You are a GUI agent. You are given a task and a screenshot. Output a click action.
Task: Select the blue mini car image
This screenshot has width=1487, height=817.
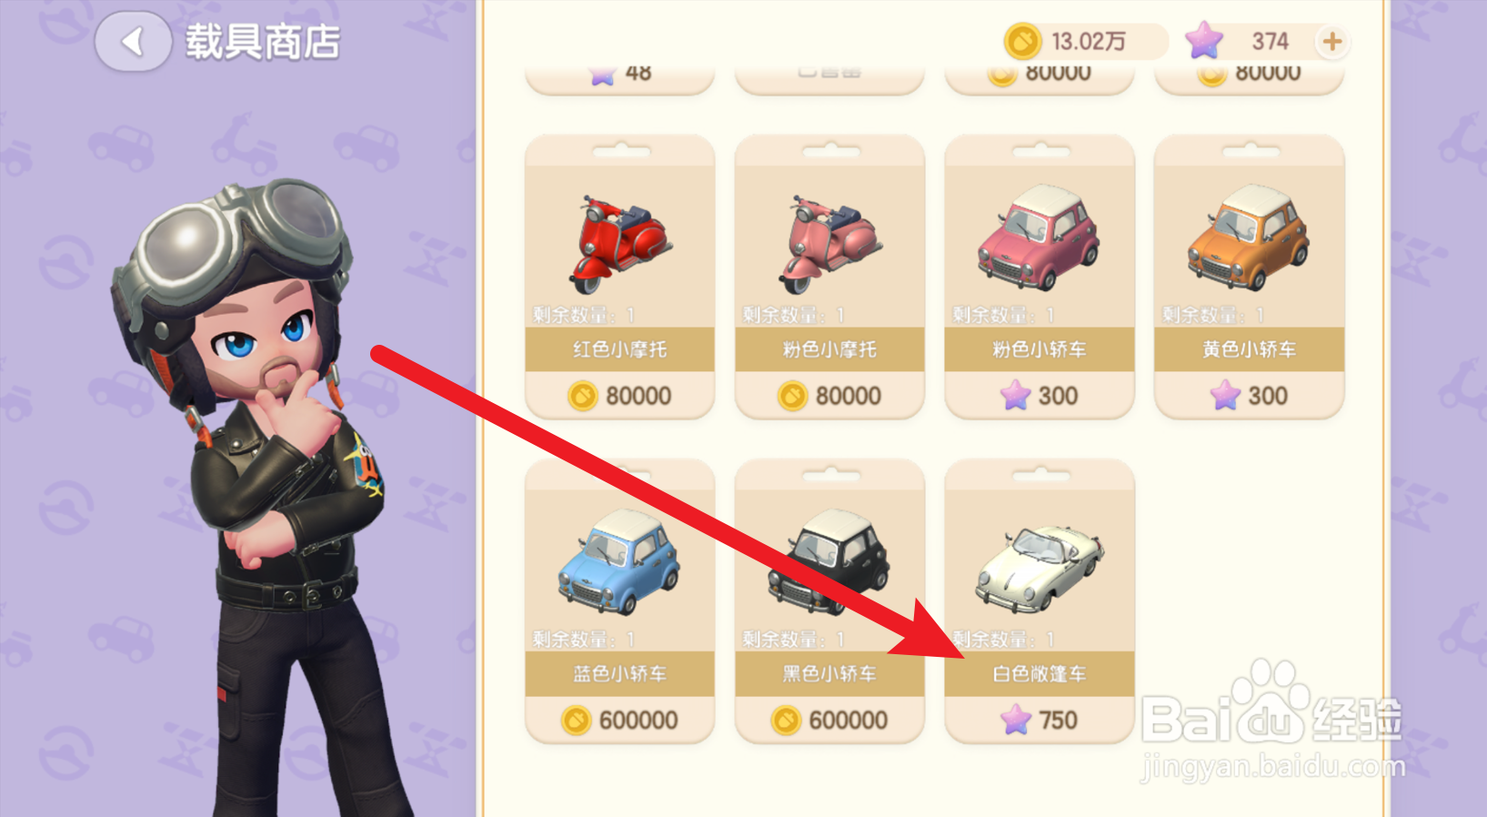(x=619, y=561)
